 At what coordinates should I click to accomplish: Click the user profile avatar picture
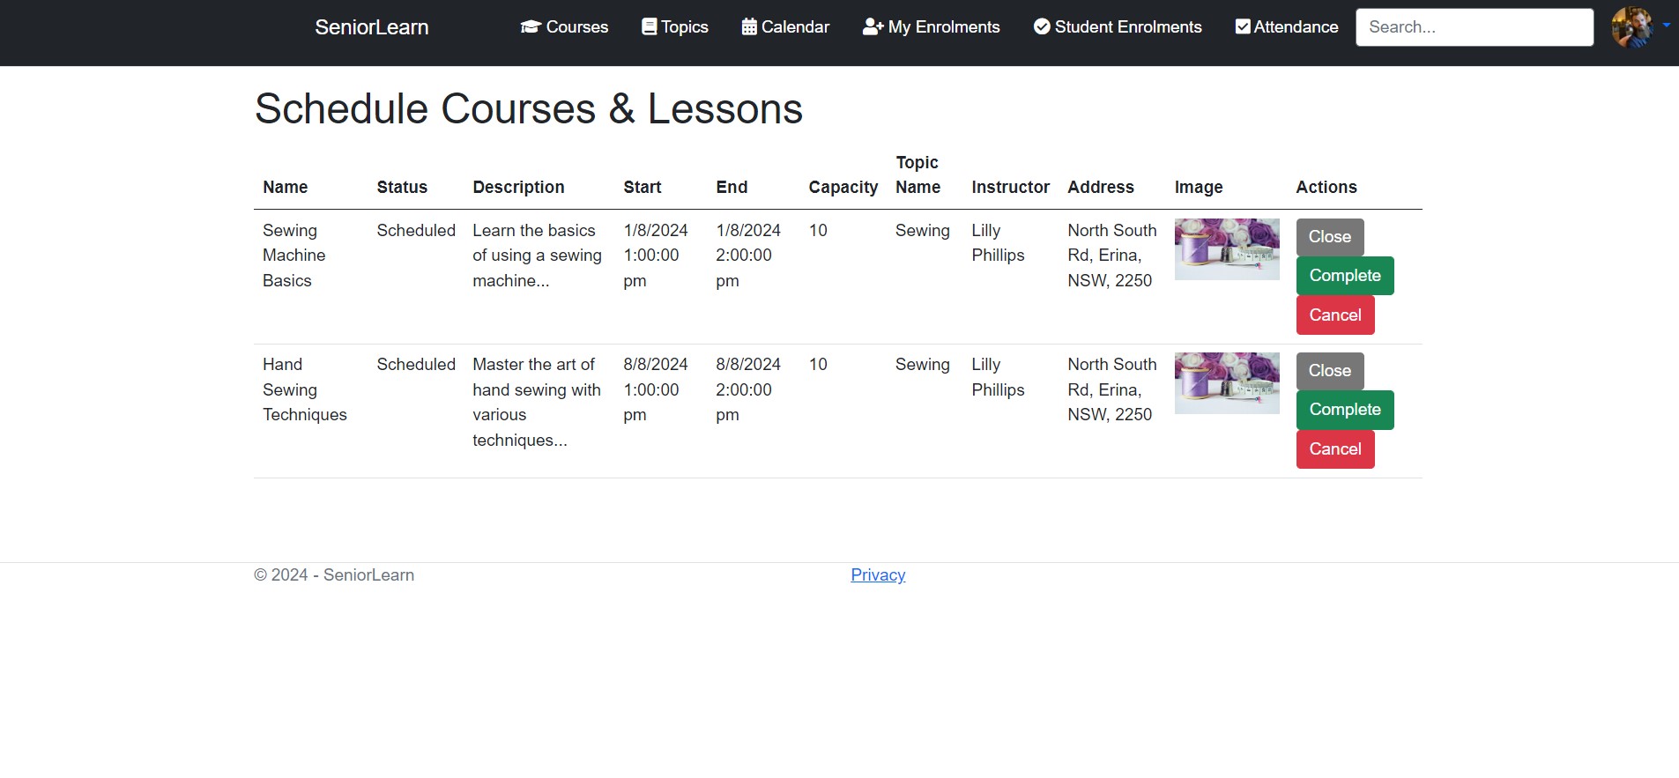[x=1631, y=27]
